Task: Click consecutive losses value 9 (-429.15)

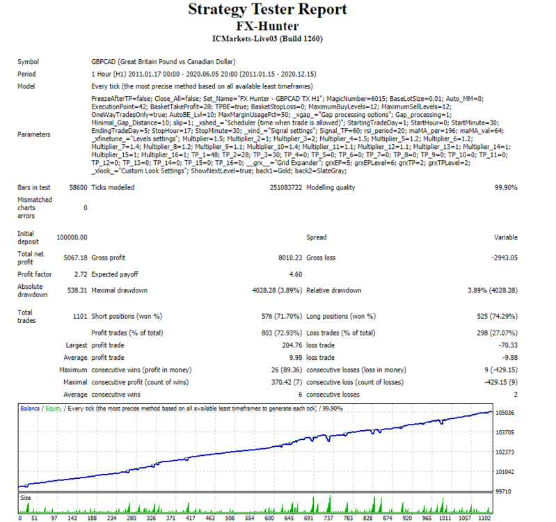Action: coord(501,370)
